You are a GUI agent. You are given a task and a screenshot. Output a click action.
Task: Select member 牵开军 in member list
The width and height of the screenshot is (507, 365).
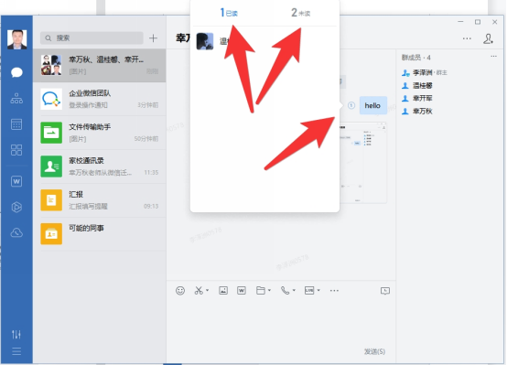click(417, 98)
